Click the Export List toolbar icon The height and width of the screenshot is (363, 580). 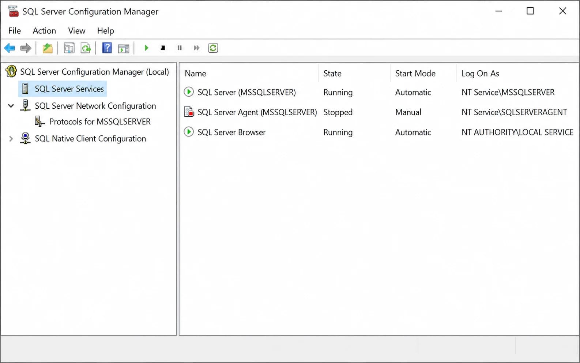coord(86,48)
